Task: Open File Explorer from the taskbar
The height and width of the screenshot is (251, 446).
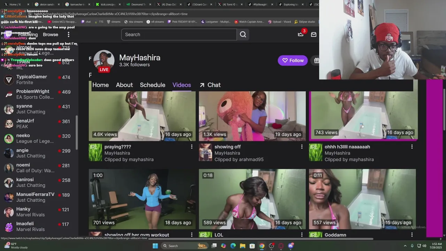Action: point(242,246)
